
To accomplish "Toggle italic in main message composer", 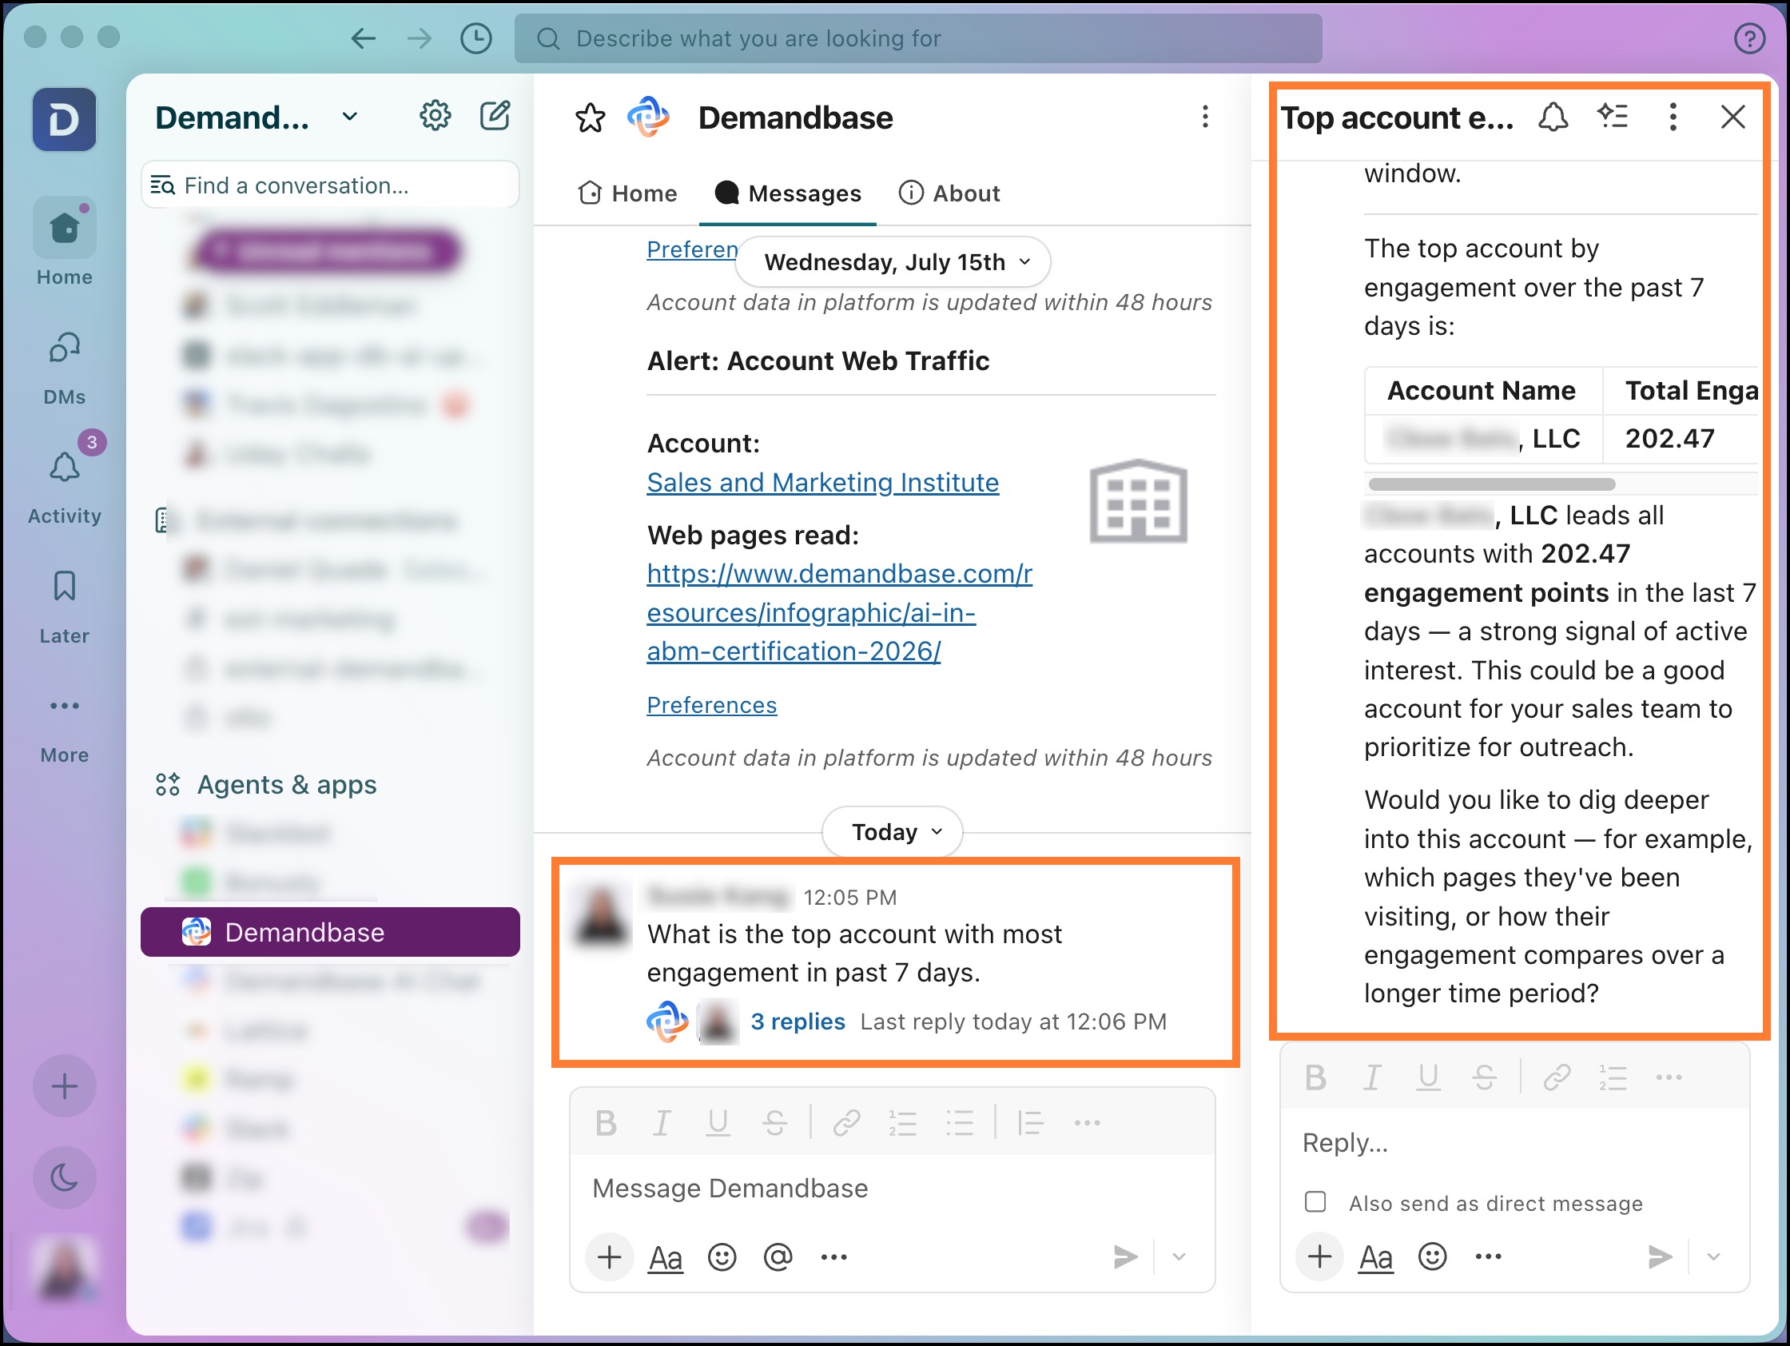I will tap(661, 1123).
